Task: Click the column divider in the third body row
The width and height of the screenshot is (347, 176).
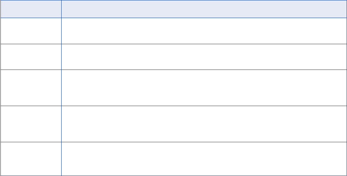Action: point(61,88)
